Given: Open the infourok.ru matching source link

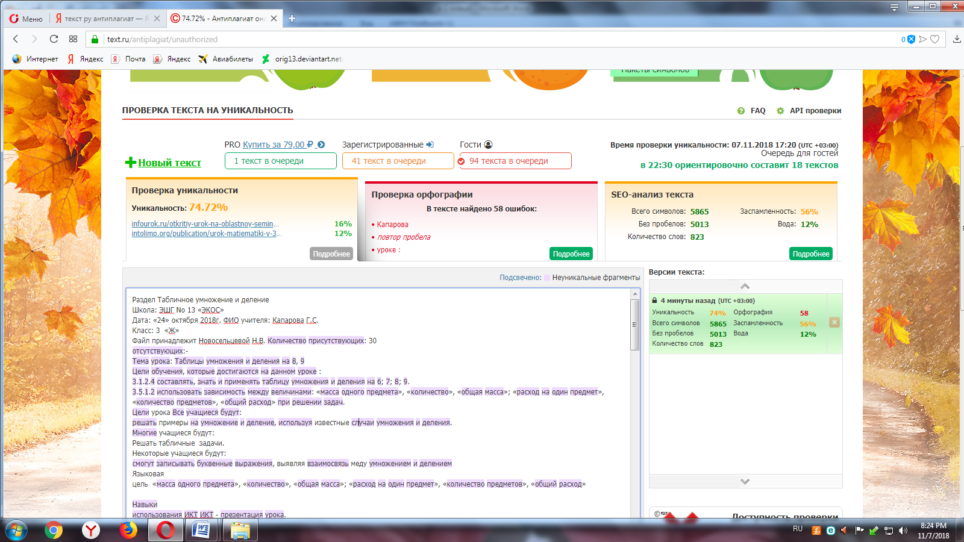Looking at the screenshot, I should tap(205, 224).
